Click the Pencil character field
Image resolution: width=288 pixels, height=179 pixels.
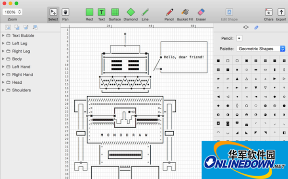point(239,38)
